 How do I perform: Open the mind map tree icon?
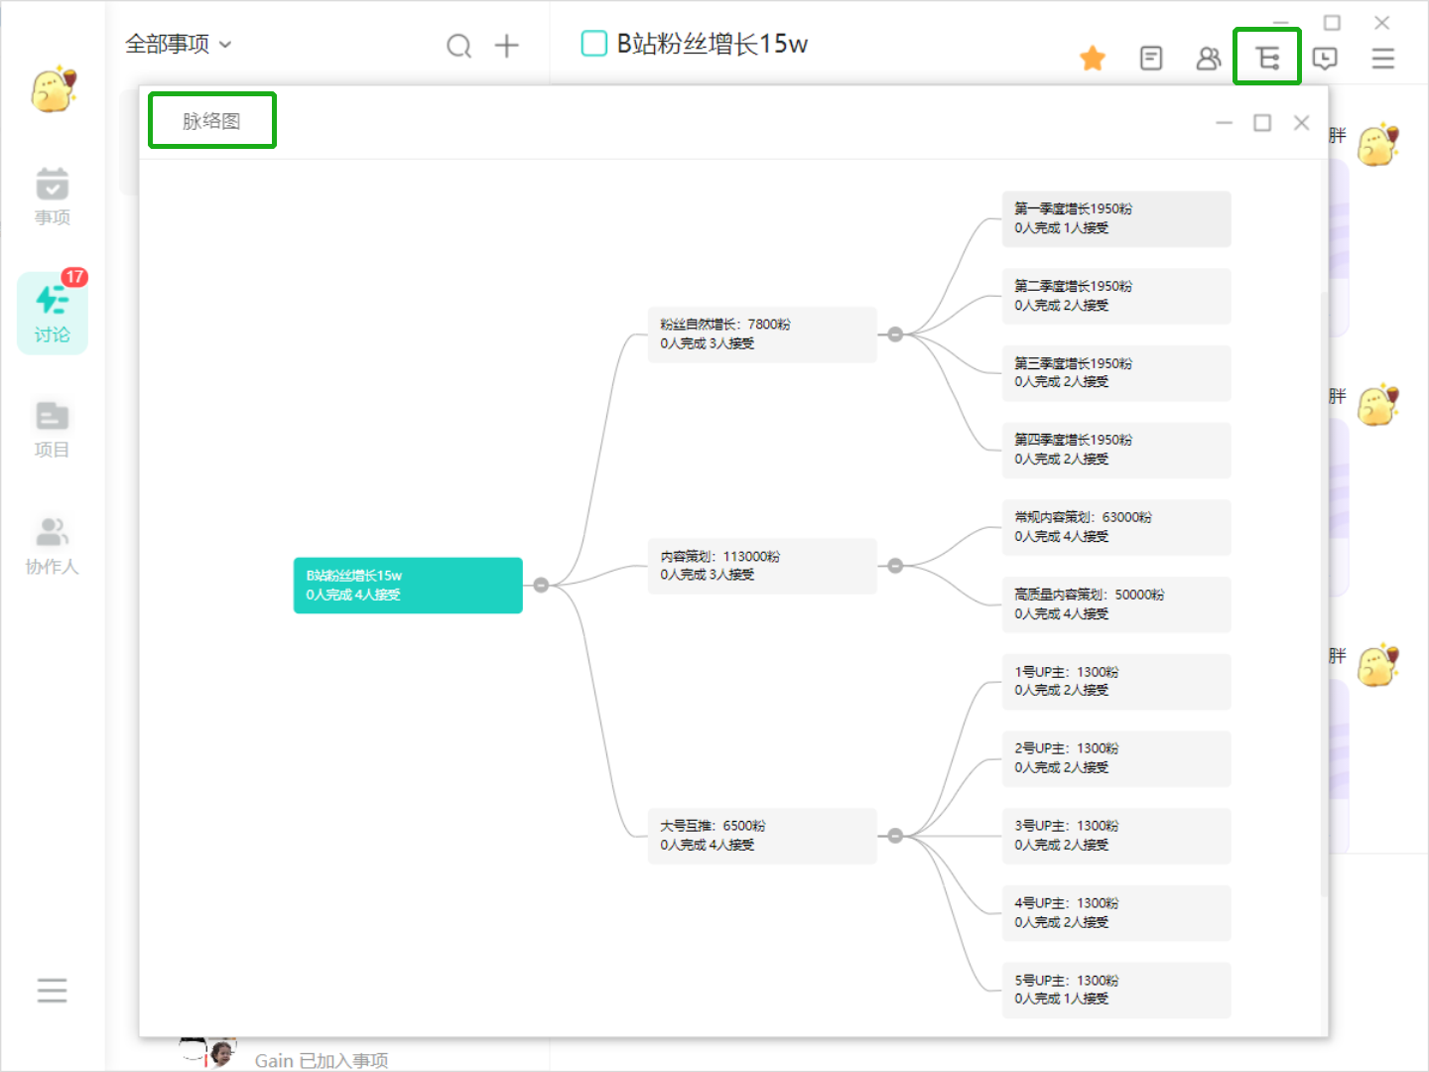pos(1267,59)
